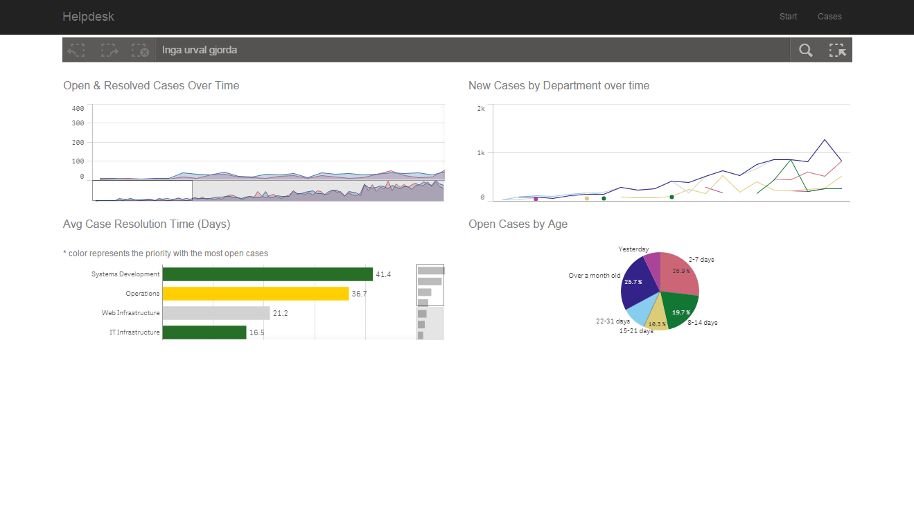914x525 pixels.
Task: Click the 'Open & Resolved Cases Over Time' title
Action: pyautogui.click(x=151, y=86)
